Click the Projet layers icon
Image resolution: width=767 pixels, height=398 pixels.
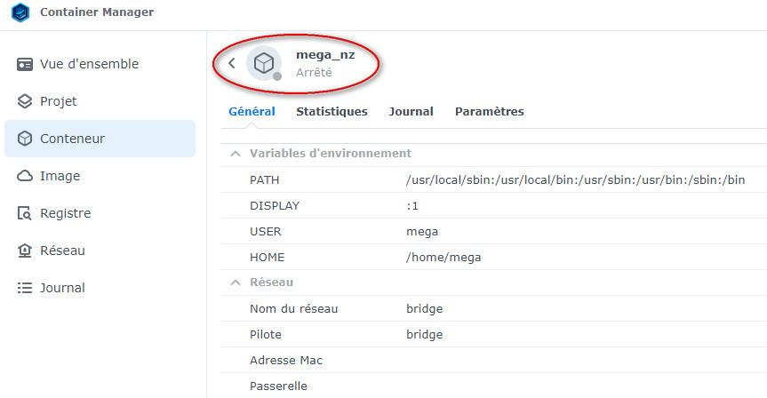pos(25,101)
